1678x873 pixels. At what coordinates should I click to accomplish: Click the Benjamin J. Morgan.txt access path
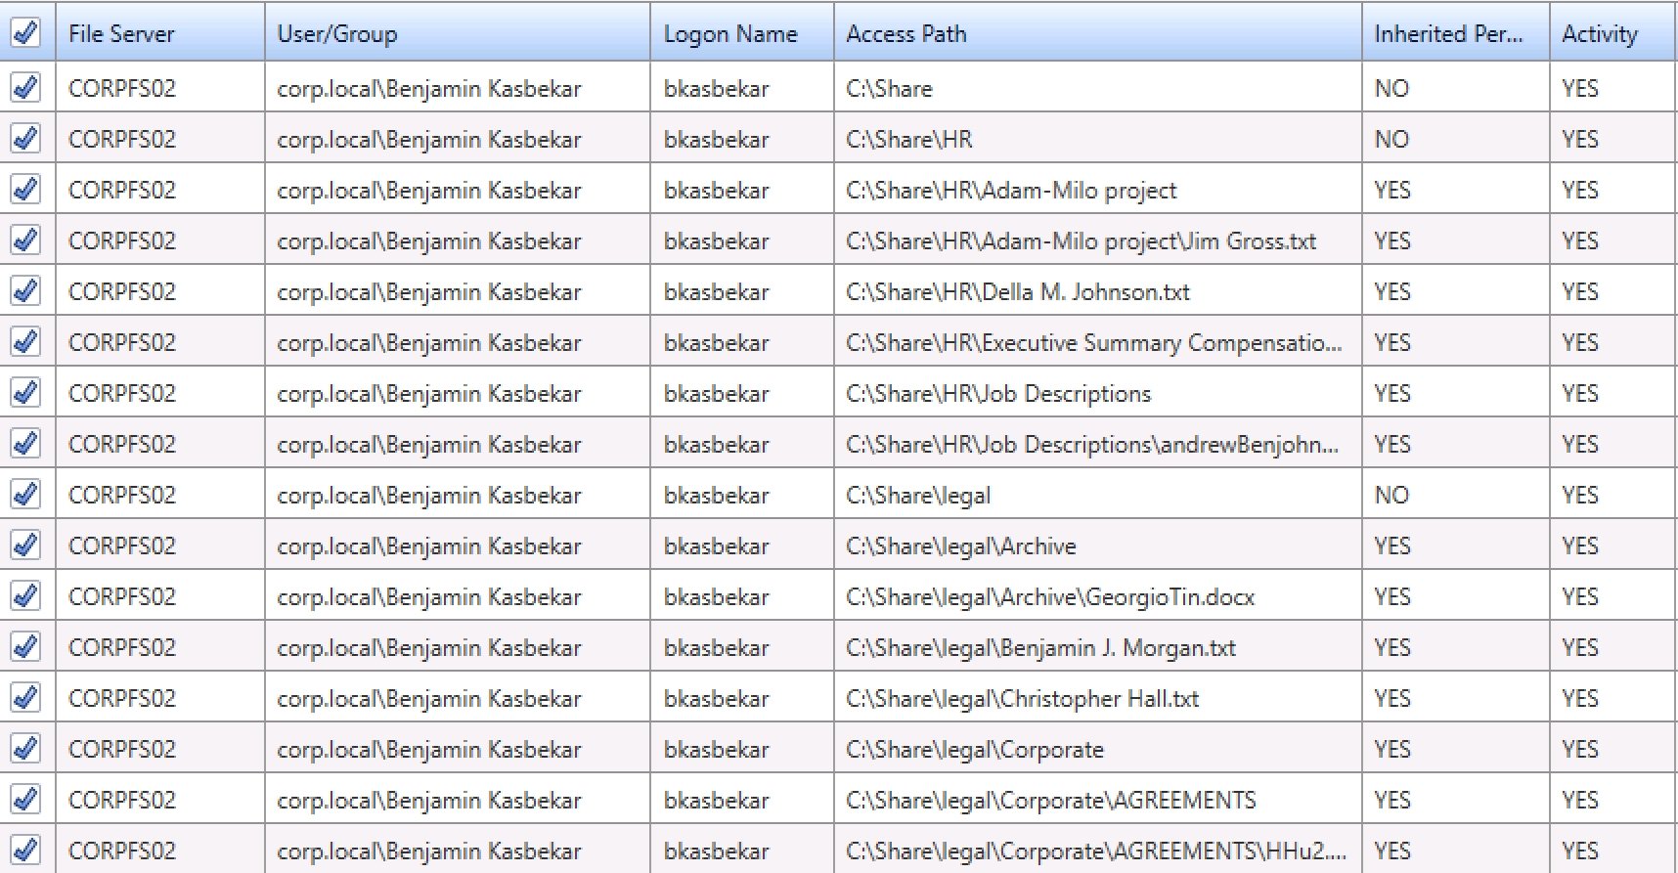(1040, 648)
